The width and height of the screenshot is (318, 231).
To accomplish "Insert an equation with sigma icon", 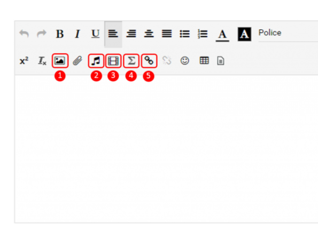I will [131, 61].
